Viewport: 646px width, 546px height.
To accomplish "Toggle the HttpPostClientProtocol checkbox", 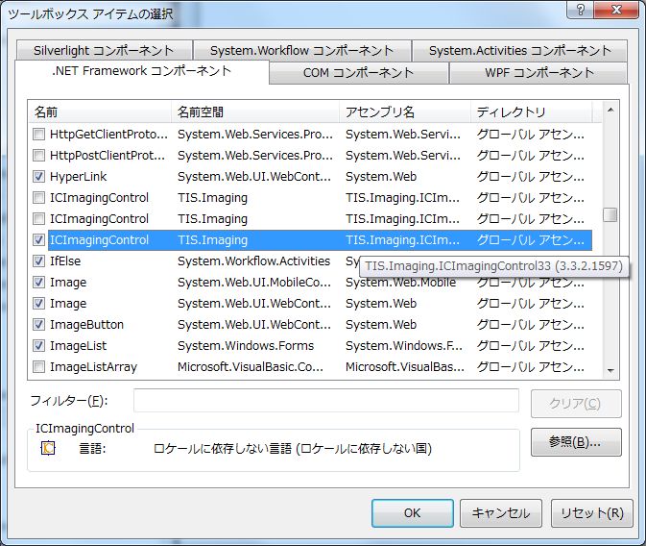I will pos(38,155).
